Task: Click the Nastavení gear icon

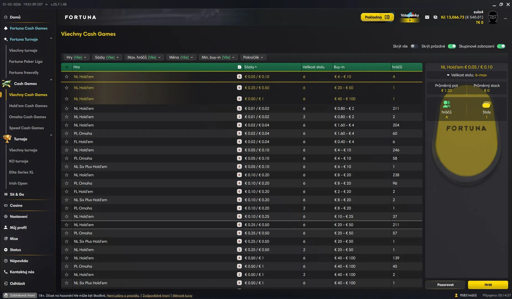Action: pyautogui.click(x=6, y=216)
